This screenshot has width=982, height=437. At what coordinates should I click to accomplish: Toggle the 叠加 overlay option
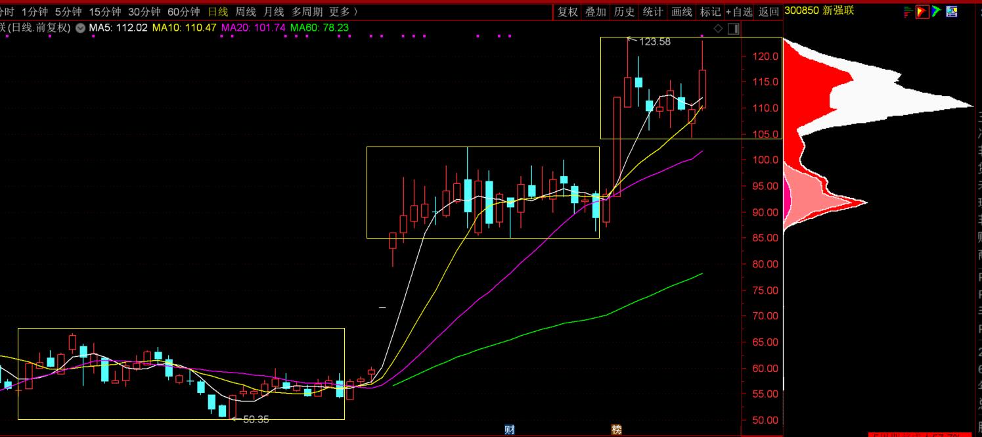(596, 12)
